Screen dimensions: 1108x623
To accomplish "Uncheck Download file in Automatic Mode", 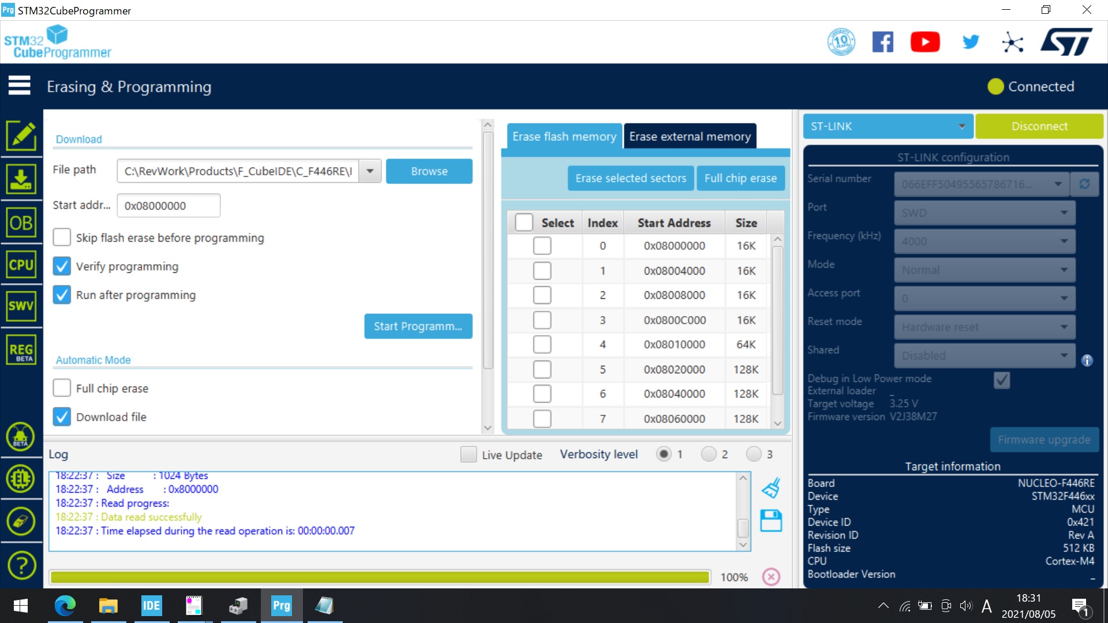I will coord(62,416).
